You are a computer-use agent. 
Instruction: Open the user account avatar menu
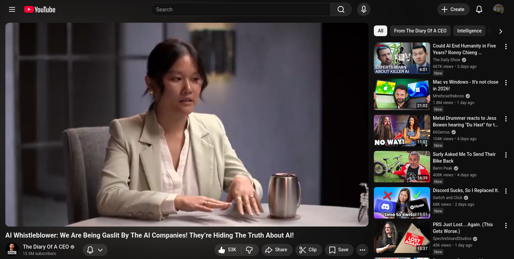click(x=498, y=9)
